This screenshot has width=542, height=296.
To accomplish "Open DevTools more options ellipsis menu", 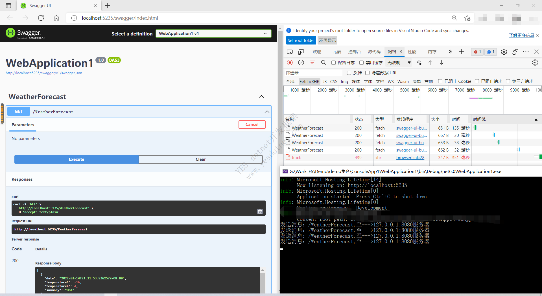I will (x=526, y=52).
